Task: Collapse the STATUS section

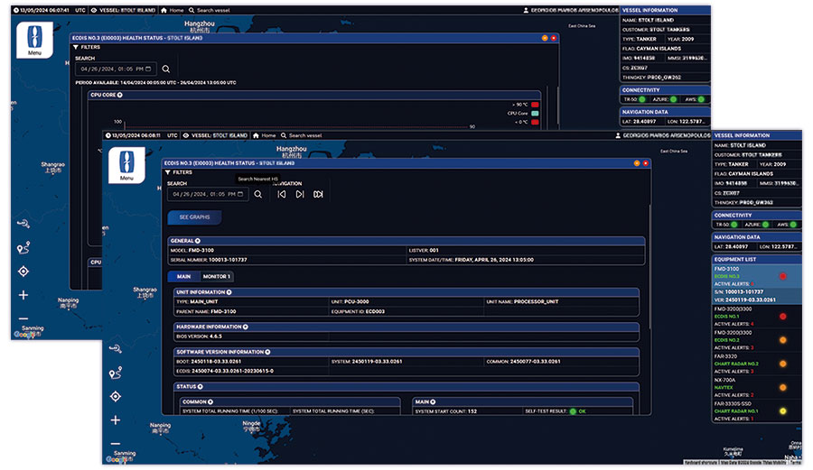Action: tap(201, 387)
